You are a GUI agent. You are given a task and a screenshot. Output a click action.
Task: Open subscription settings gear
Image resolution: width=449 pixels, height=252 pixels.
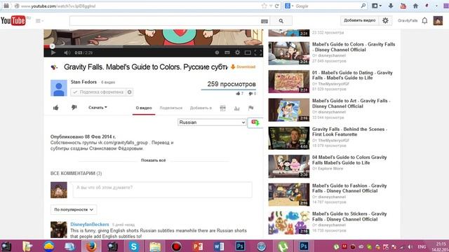(129, 92)
